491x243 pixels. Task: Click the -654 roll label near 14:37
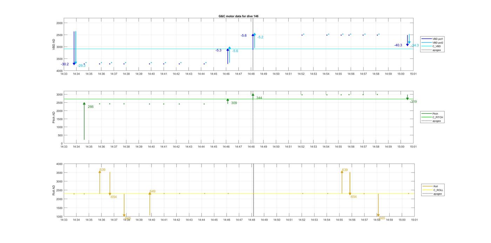(113, 197)
